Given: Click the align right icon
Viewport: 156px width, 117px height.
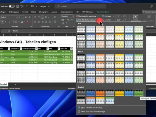Looking at the screenshot, I should tap(42, 22).
